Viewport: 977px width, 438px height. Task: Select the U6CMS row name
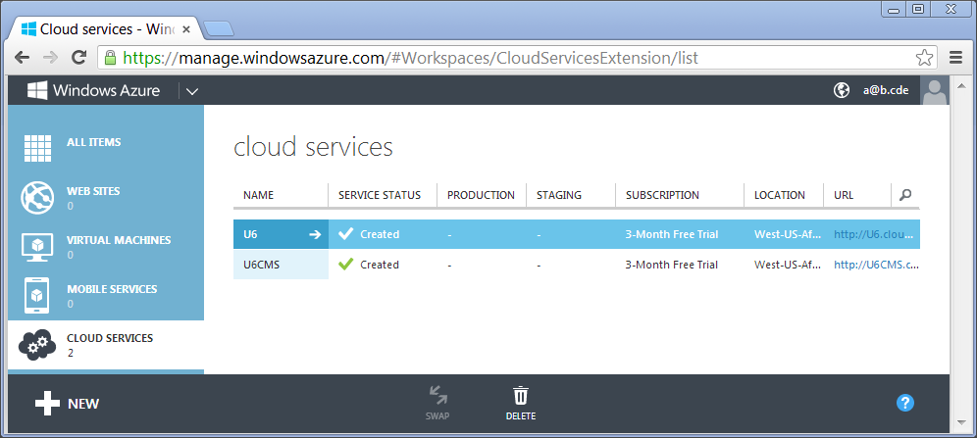point(262,265)
